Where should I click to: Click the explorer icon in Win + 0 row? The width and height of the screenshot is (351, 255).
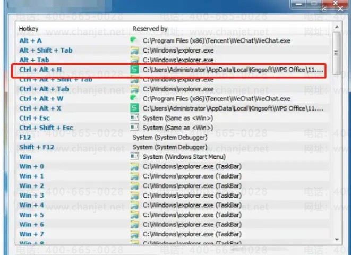[134, 167]
